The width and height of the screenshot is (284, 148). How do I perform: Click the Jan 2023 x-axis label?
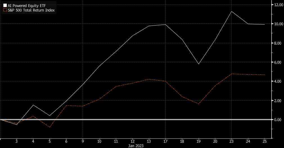[x=136, y=146]
